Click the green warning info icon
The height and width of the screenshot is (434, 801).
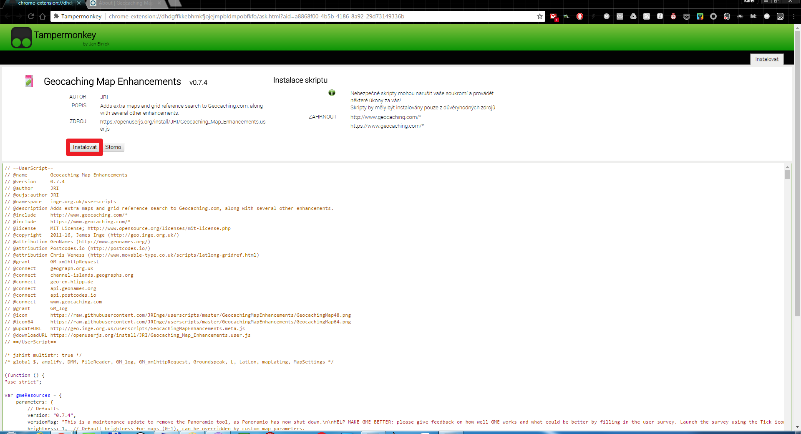click(x=332, y=93)
